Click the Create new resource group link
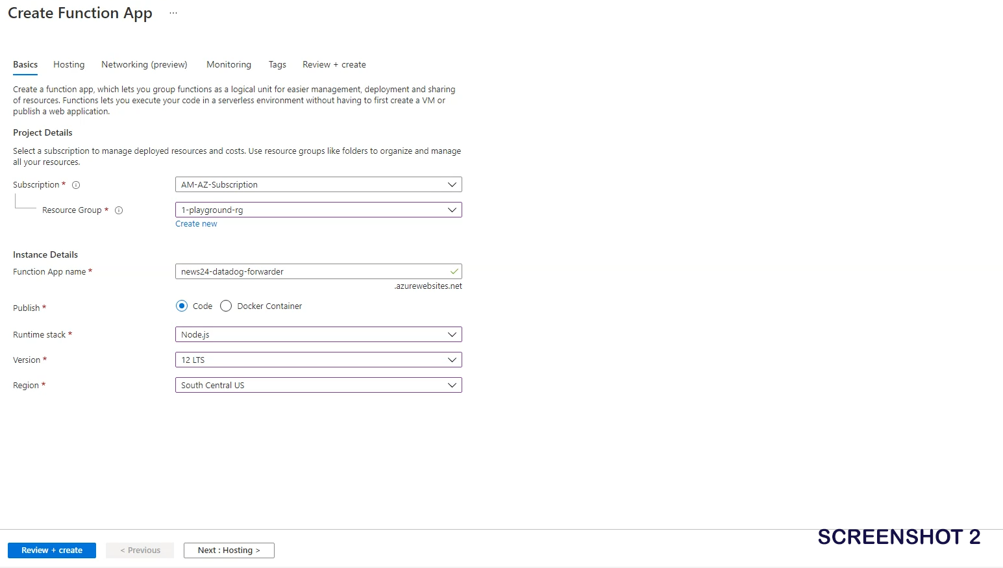This screenshot has height=568, width=1003. click(196, 224)
